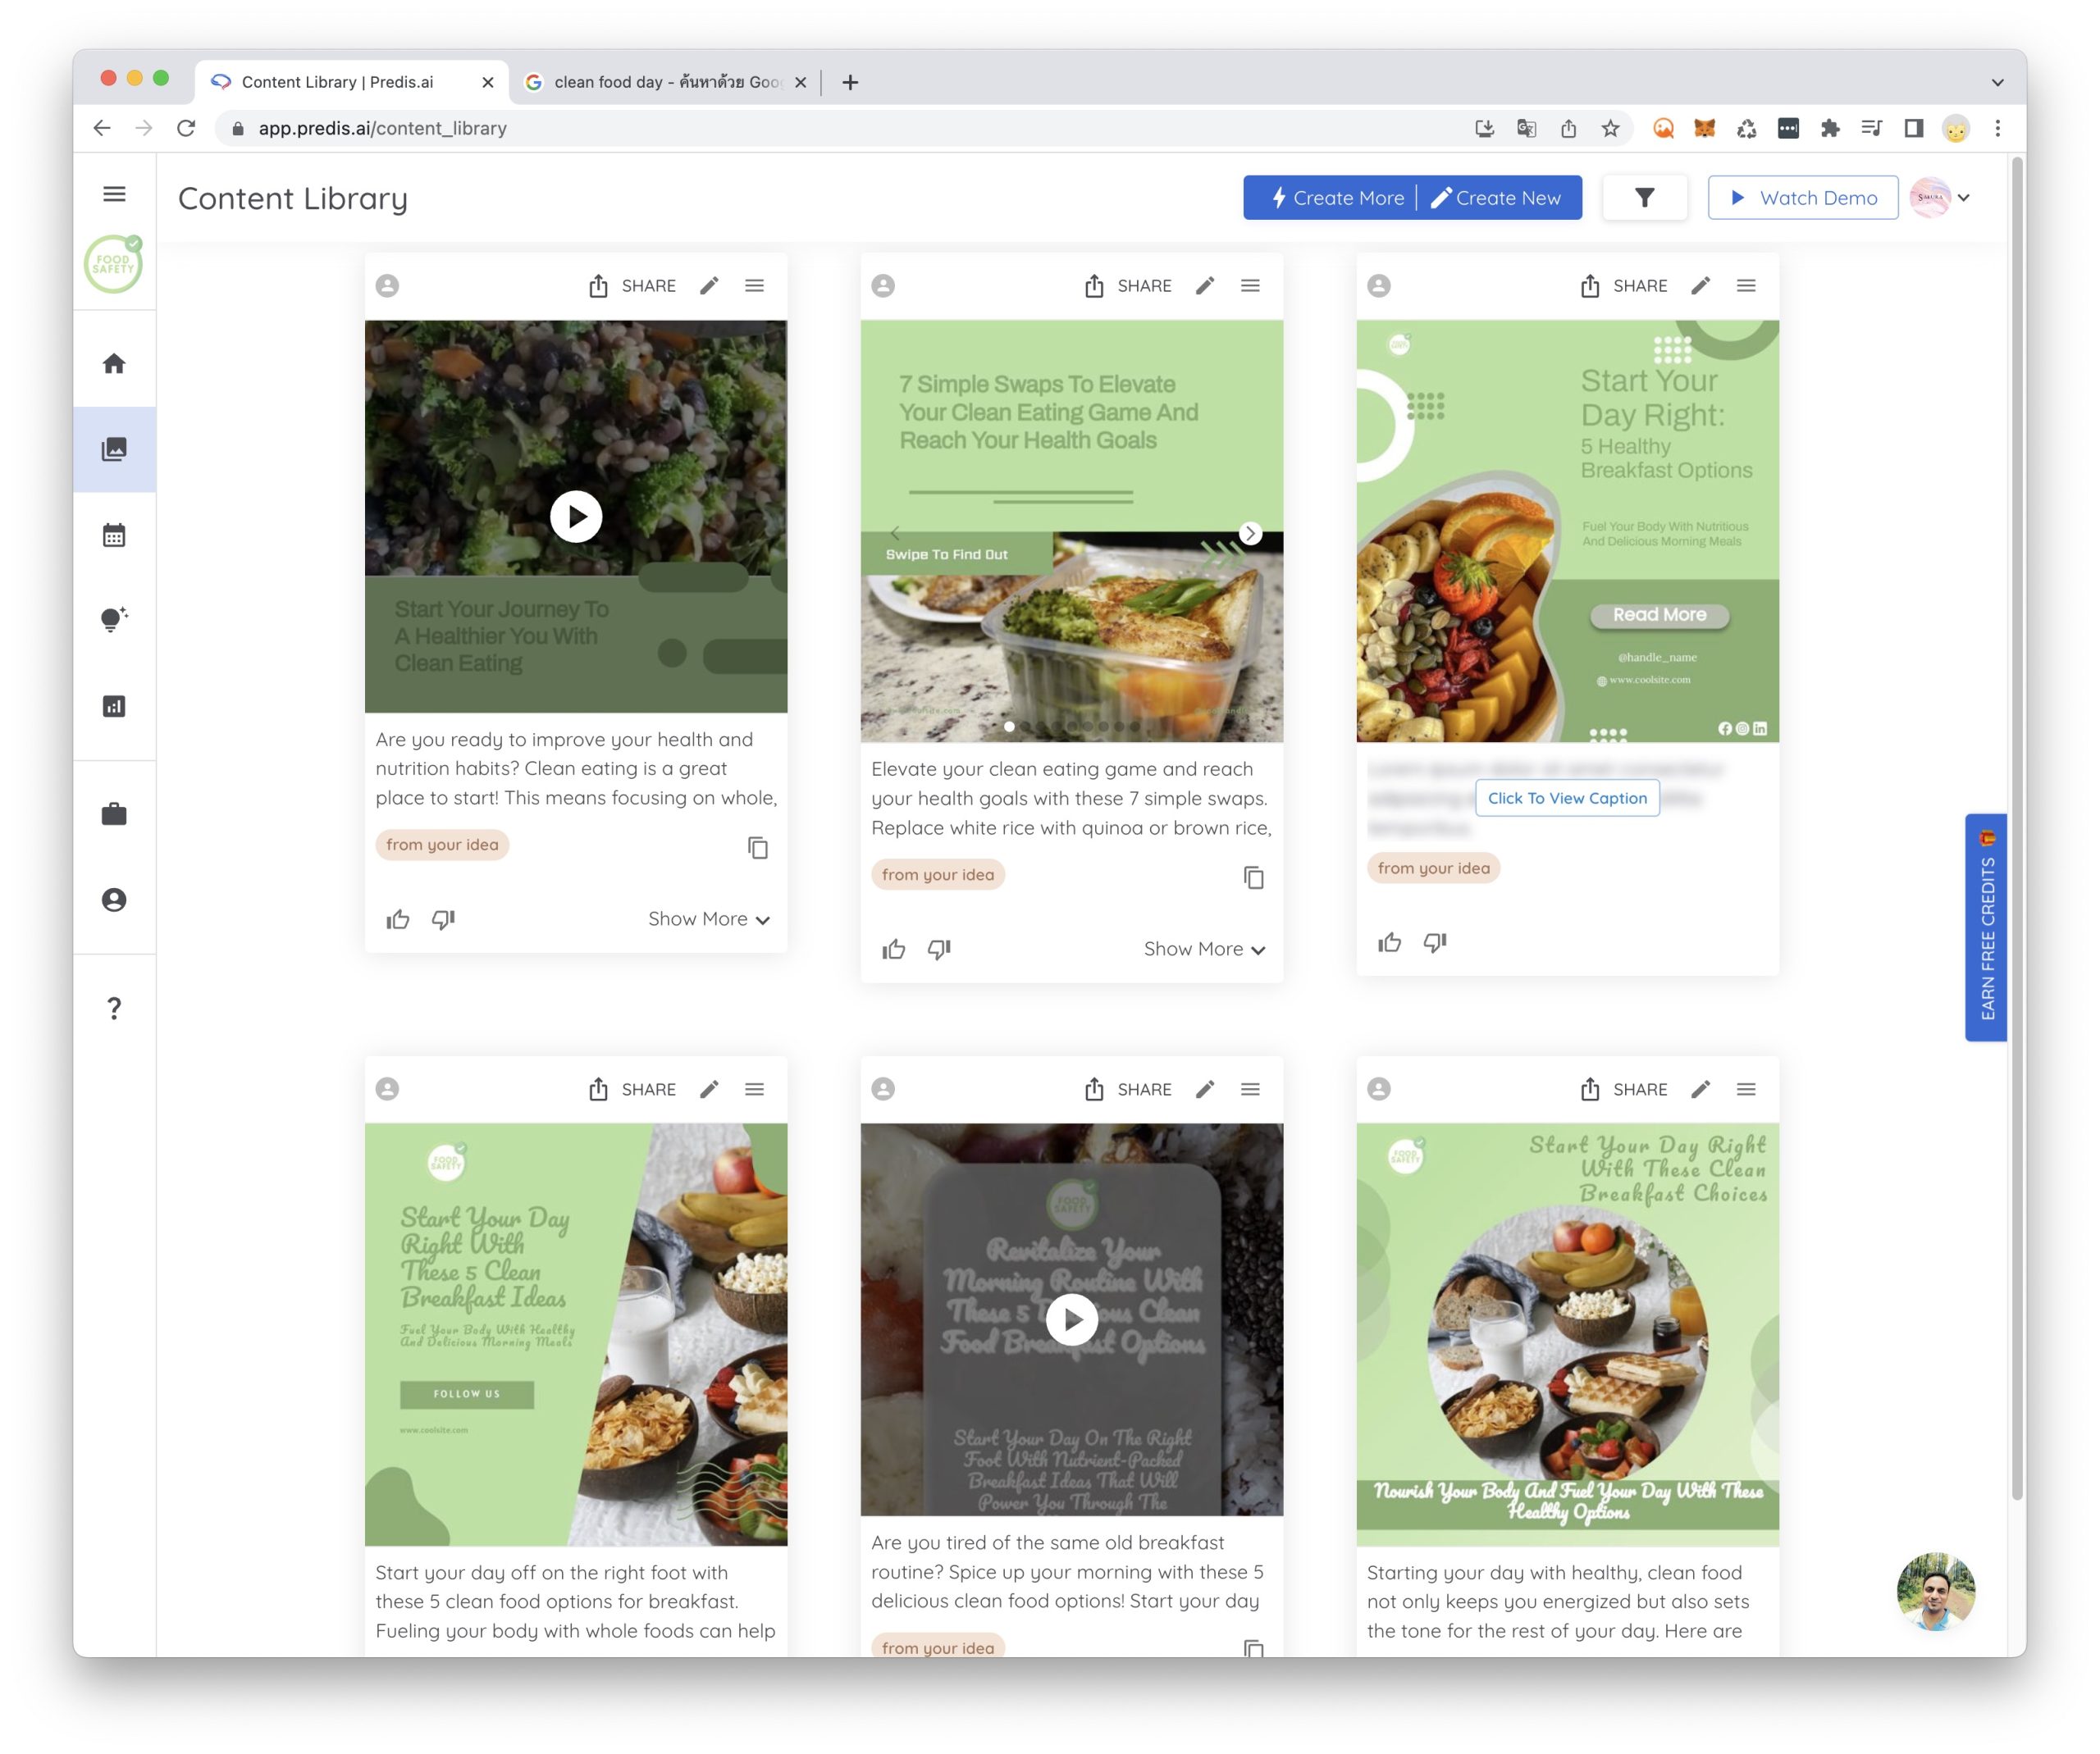Screen dimensions: 2100x1754
Task: Click the briefcase icon in sidebar
Action: click(114, 814)
